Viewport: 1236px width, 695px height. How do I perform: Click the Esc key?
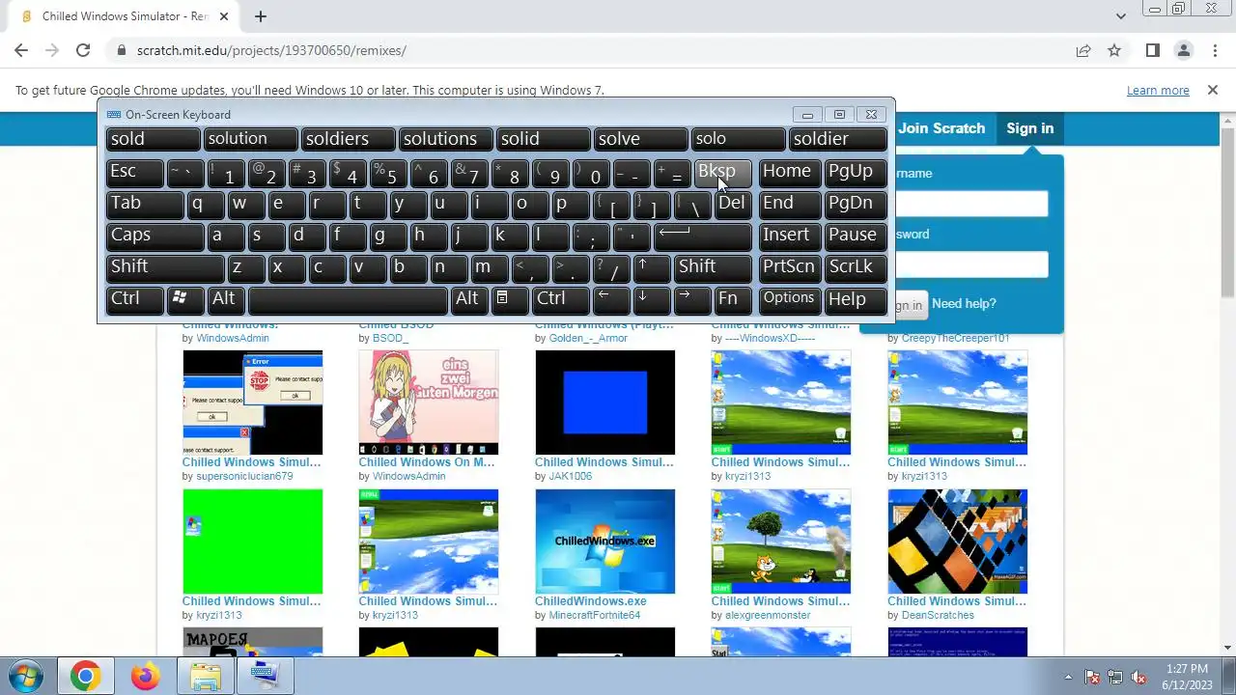tap(135, 172)
